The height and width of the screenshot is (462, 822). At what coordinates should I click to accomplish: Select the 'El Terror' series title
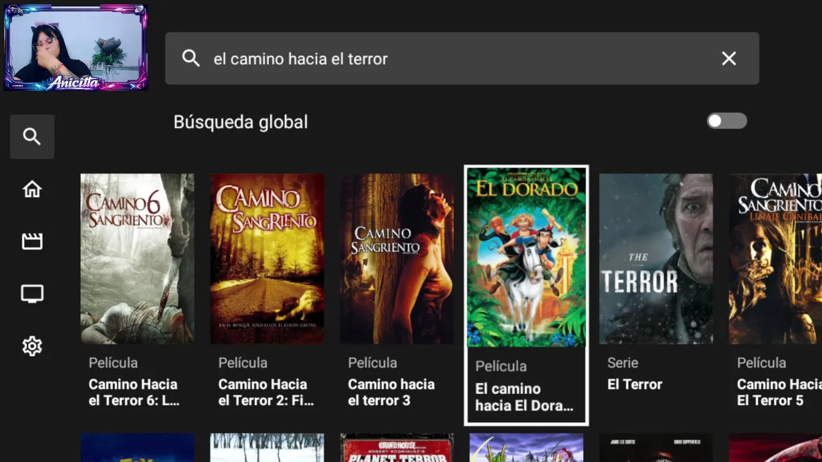click(x=634, y=384)
